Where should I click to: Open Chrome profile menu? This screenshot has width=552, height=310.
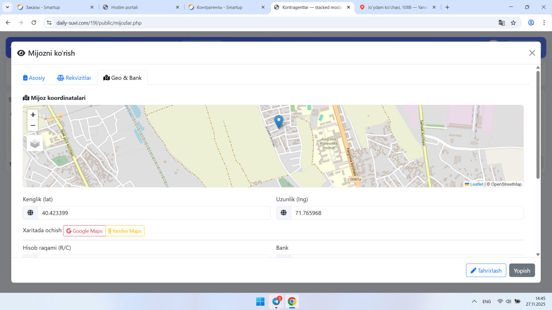click(531, 23)
